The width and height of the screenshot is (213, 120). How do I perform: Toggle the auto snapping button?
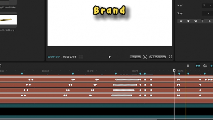coord(205,66)
